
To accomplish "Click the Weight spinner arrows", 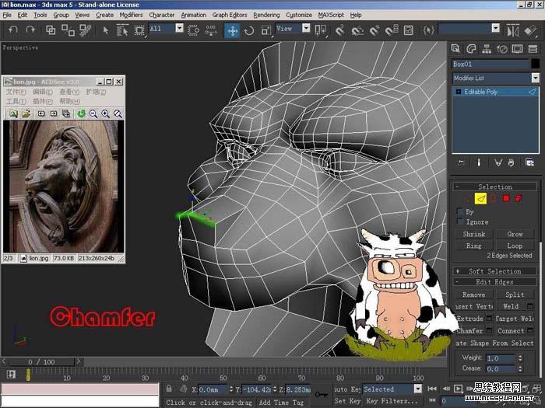I will [x=520, y=357].
